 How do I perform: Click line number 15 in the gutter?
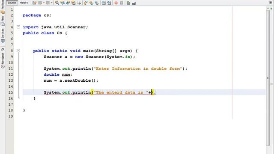(11, 92)
